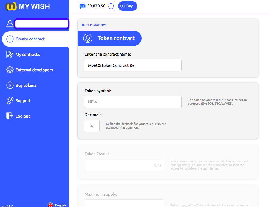Click the MY WISH logo icon

(11, 6)
